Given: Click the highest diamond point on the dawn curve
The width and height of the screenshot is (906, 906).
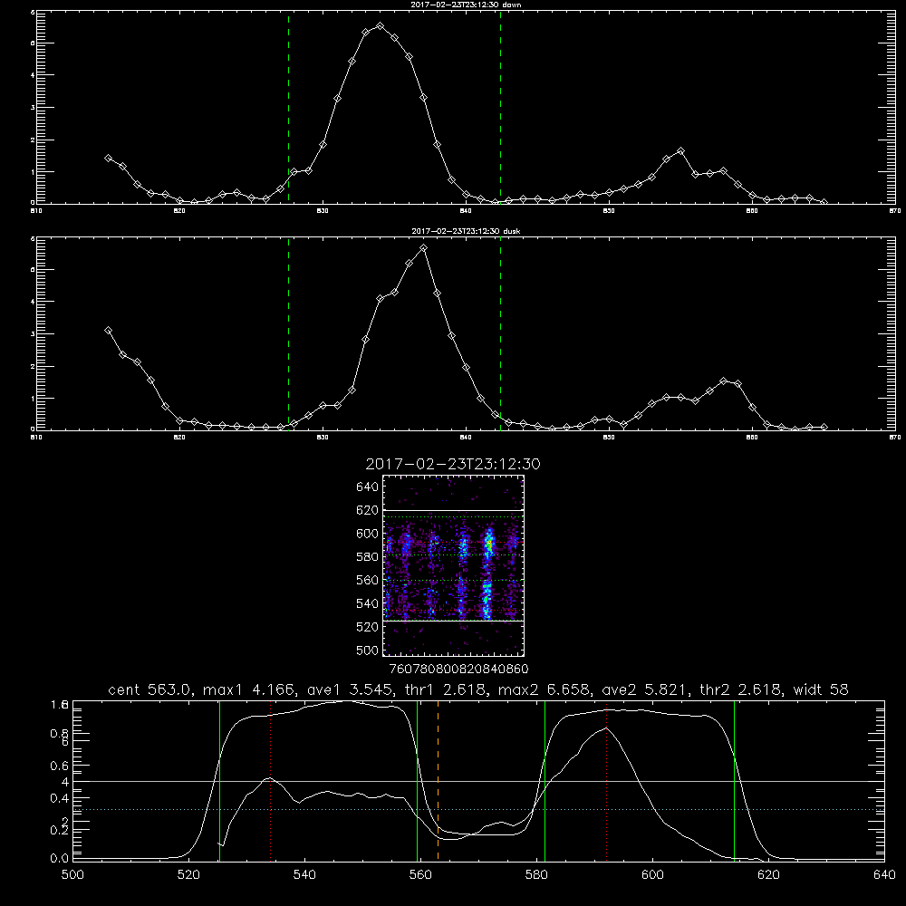Looking at the screenshot, I should click(x=381, y=26).
